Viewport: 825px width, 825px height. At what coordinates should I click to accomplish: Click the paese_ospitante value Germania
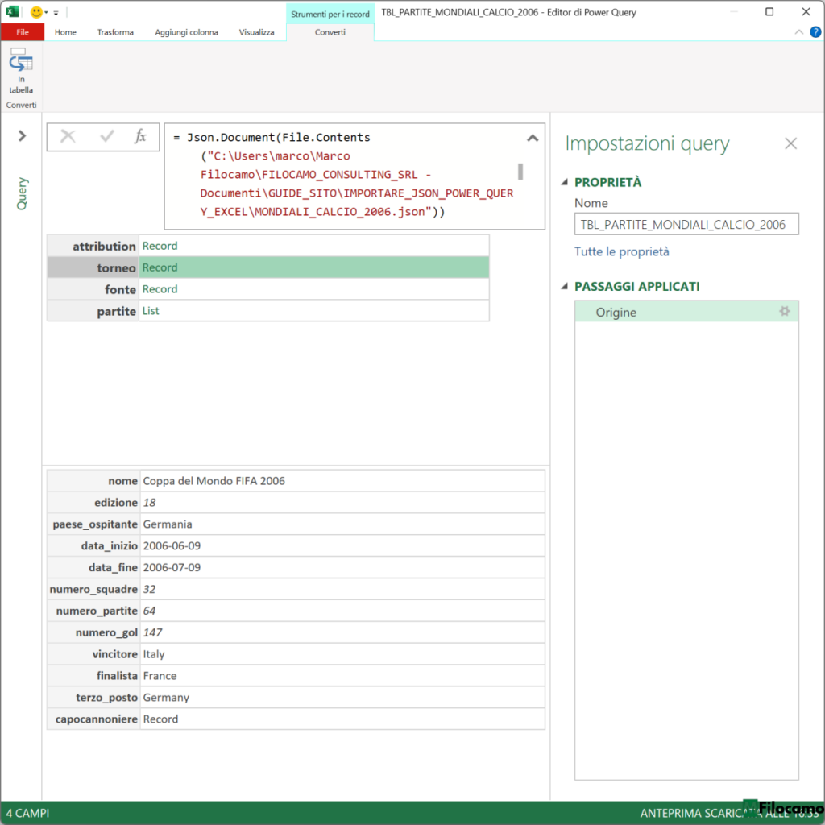coord(168,524)
